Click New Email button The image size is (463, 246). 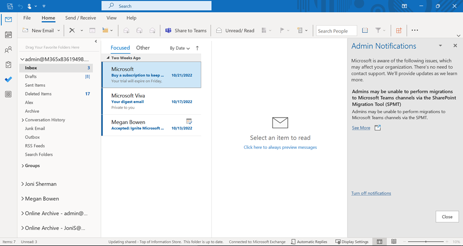tap(38, 30)
